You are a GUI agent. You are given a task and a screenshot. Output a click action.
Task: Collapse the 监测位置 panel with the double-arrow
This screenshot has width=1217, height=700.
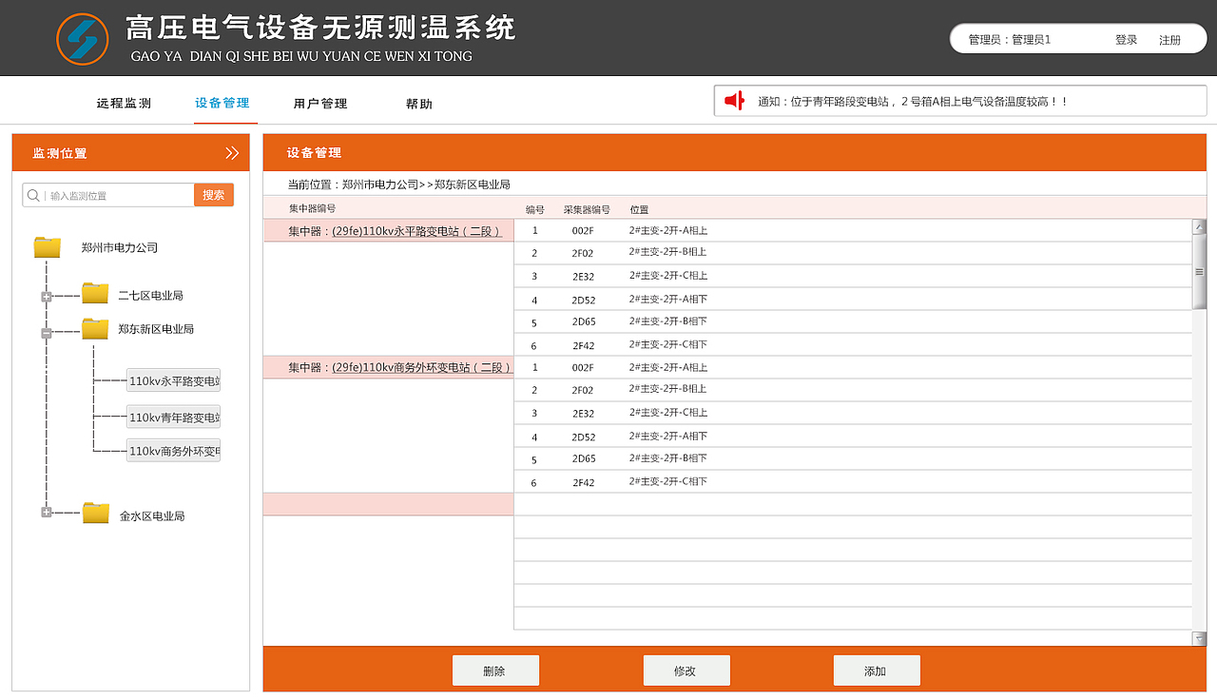click(x=232, y=152)
